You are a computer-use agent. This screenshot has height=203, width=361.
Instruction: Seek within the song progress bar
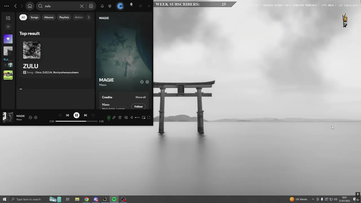click(76, 121)
